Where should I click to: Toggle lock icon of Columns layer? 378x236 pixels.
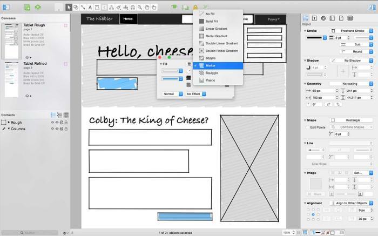tap(66, 129)
